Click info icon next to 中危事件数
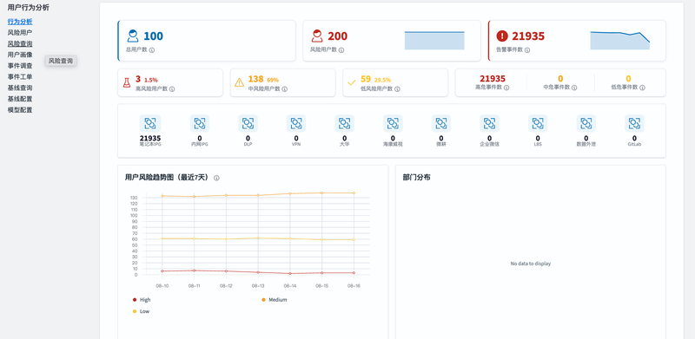This screenshot has width=695, height=339. [x=574, y=88]
